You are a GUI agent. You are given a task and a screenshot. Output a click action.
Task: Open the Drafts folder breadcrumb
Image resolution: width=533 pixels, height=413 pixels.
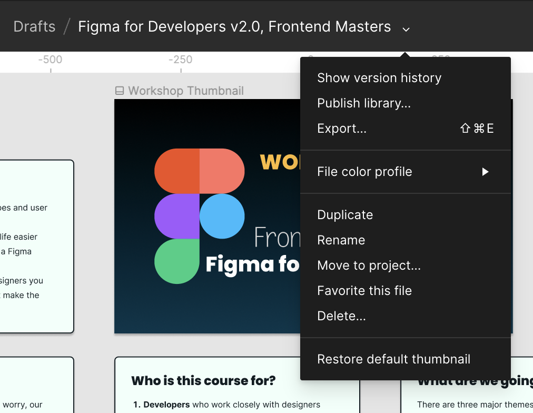[34, 26]
